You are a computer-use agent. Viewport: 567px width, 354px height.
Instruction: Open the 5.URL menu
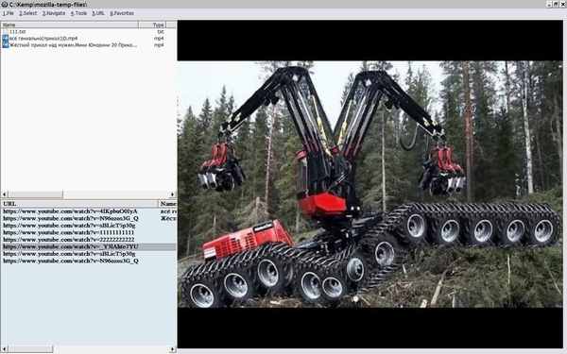pyautogui.click(x=98, y=13)
